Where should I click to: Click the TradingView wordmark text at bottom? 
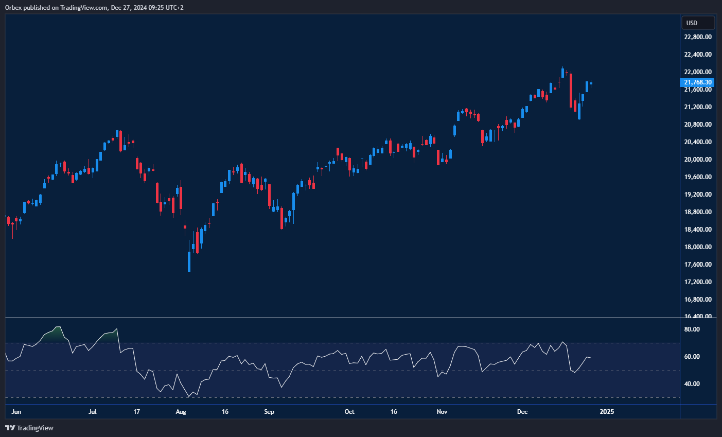(x=35, y=428)
